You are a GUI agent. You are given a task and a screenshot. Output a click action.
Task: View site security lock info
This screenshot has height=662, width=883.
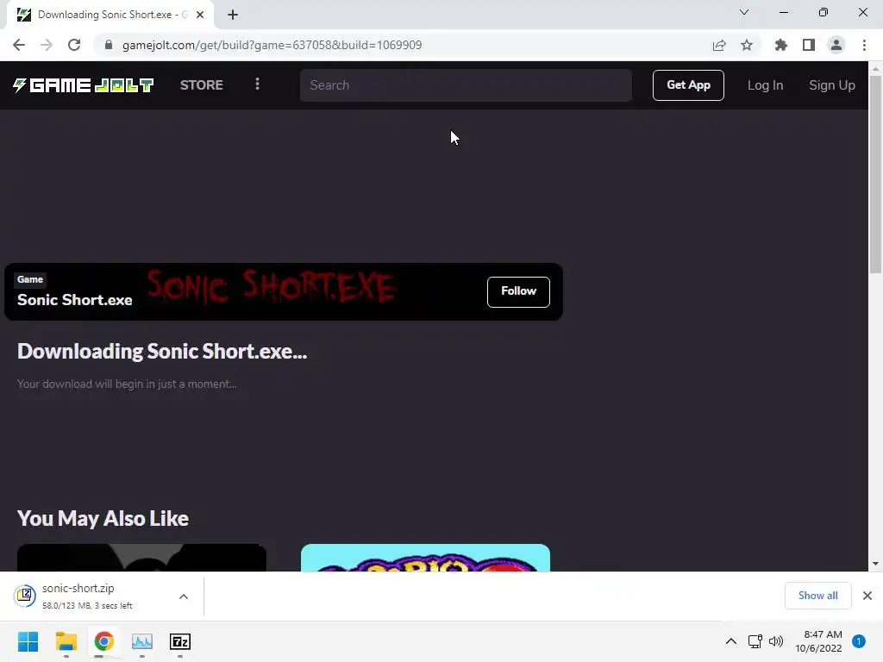click(x=109, y=45)
